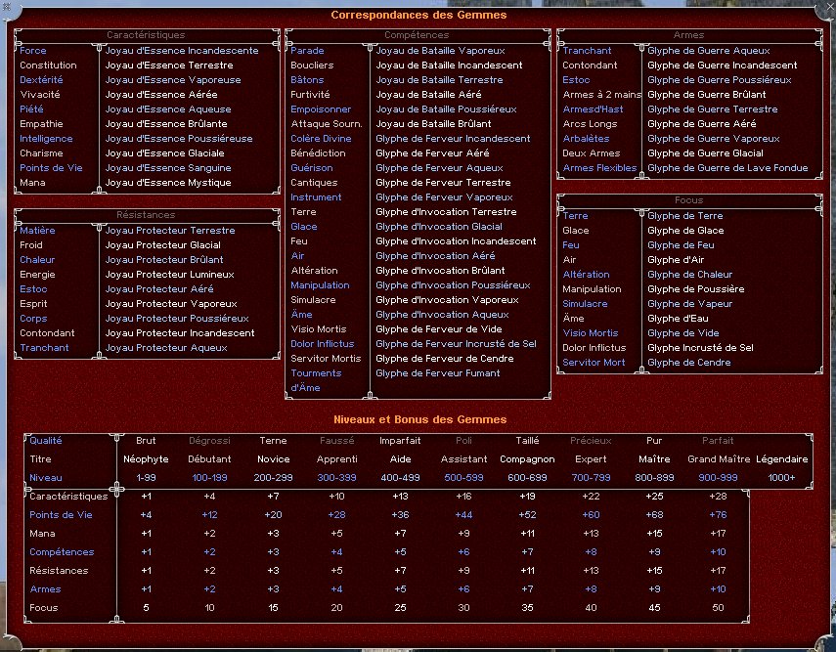Click 'Glyphe de Guerre de Lave Fondue'

pyautogui.click(x=727, y=168)
